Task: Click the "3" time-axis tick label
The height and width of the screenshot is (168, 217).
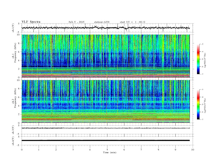Action: (73, 150)
